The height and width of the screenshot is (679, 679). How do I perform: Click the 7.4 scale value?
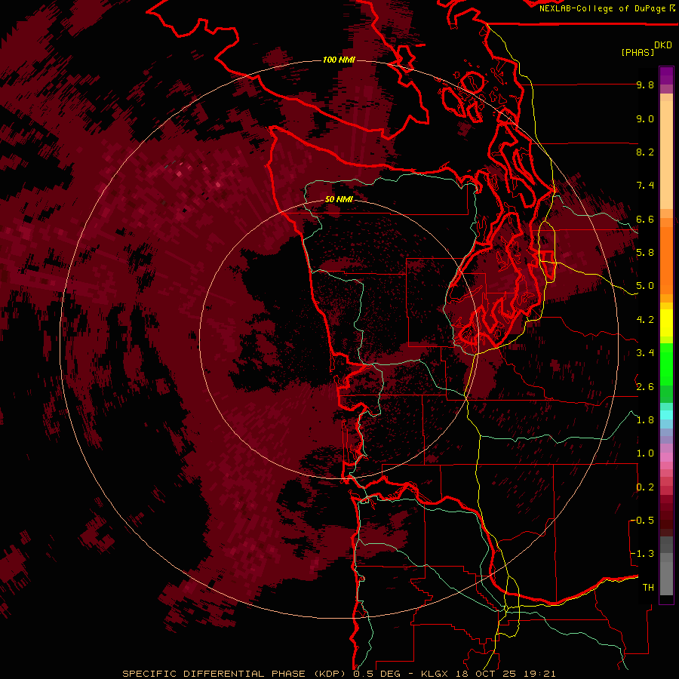tap(645, 186)
